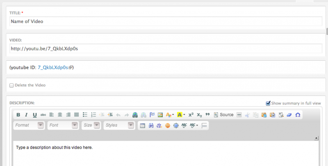The width and height of the screenshot is (328, 166).
Task: Expand the Size dropdown
Action: point(91,125)
